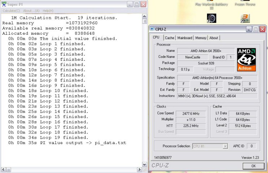Click the Brand ID value '1'
This screenshot has width=268, height=173.
[x=230, y=57]
